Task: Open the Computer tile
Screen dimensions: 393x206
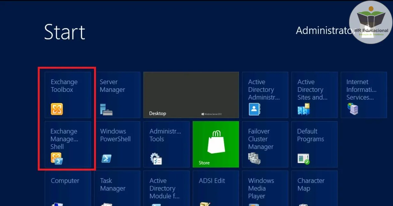Action: [x=68, y=189]
